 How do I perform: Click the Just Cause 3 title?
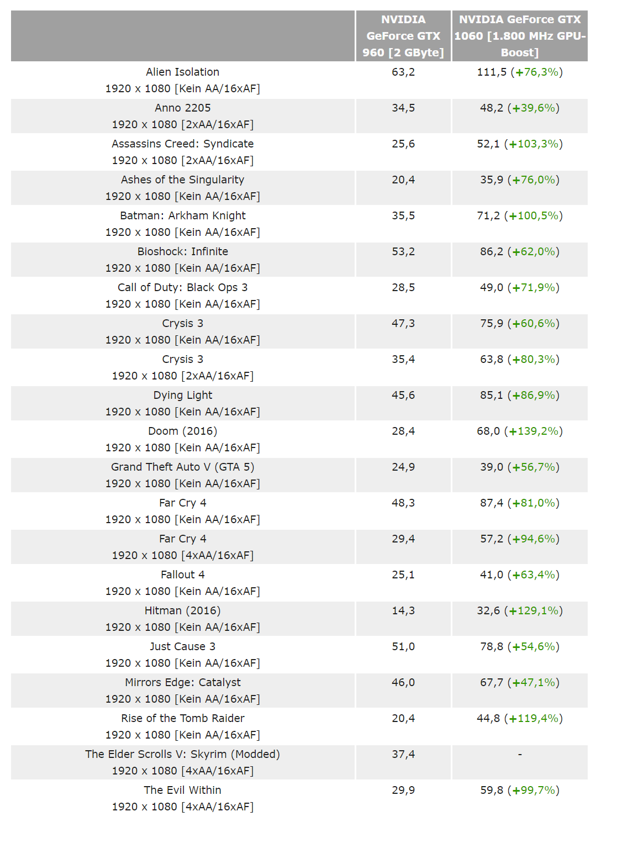(x=183, y=646)
